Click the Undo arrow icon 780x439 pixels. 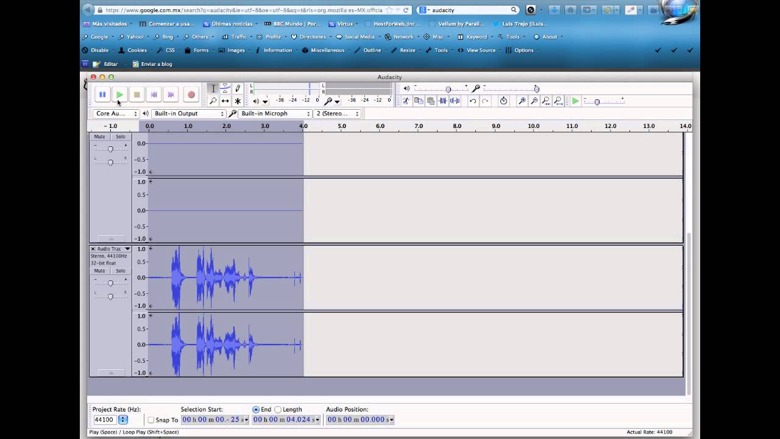coord(473,101)
